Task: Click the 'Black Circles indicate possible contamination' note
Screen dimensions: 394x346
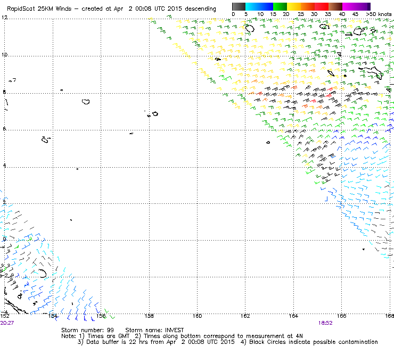Action: coord(314,342)
